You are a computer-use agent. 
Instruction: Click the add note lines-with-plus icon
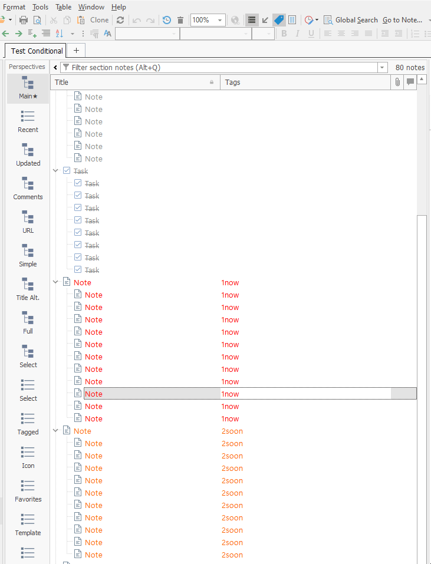[x=32, y=34]
